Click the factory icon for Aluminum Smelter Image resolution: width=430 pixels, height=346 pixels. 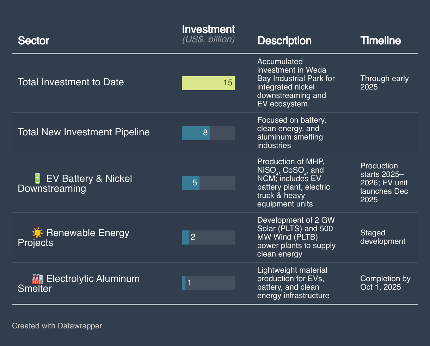(38, 279)
